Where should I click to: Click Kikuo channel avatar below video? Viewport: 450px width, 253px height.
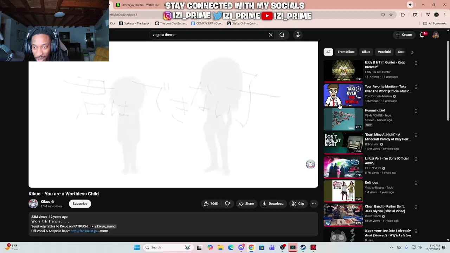pyautogui.click(x=33, y=204)
